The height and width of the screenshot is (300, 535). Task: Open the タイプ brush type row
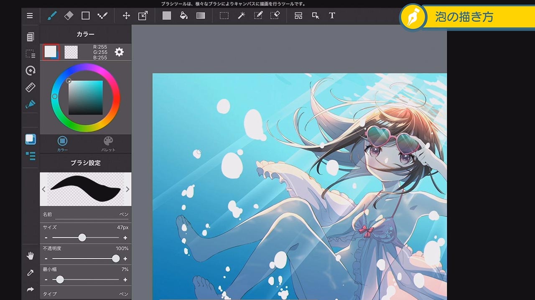click(86, 294)
